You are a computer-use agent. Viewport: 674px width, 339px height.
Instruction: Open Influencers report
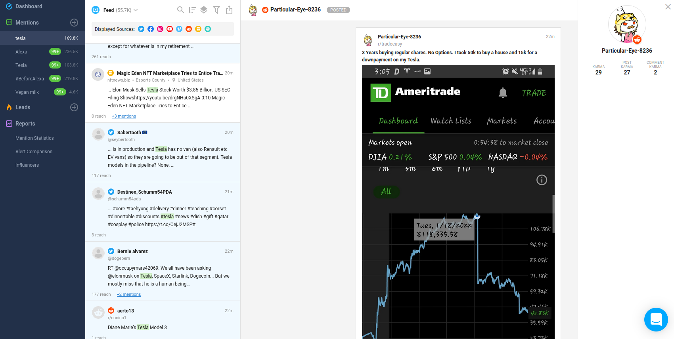tap(27, 165)
